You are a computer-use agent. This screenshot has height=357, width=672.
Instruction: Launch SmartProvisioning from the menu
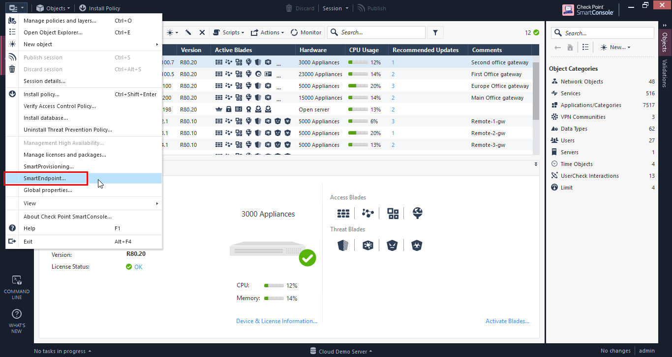(x=84, y=166)
